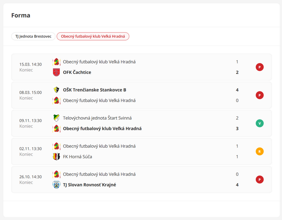
Task: Click OŠK Trenčianske Stankovce B crest
Action: tap(56, 90)
